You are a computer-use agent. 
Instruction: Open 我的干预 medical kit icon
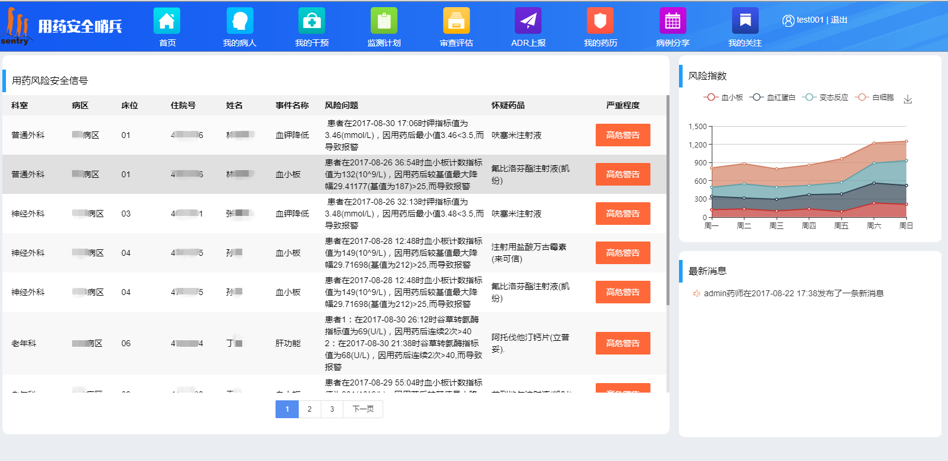pos(312,21)
